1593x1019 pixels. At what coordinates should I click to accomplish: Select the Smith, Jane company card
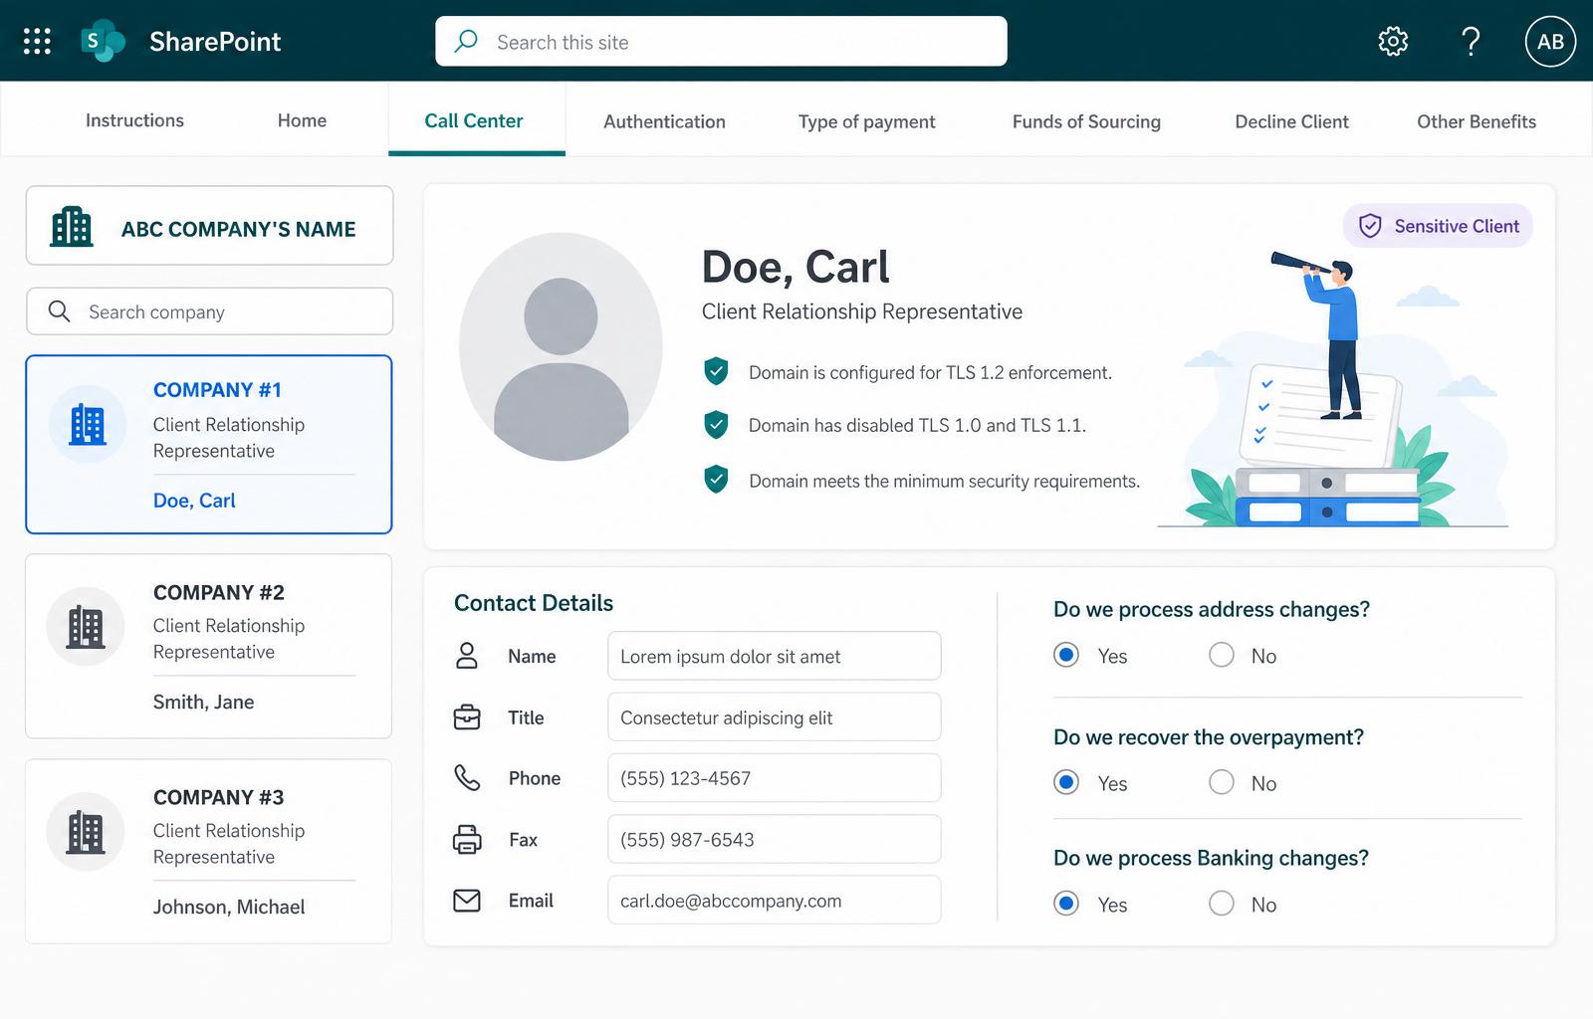(x=208, y=646)
